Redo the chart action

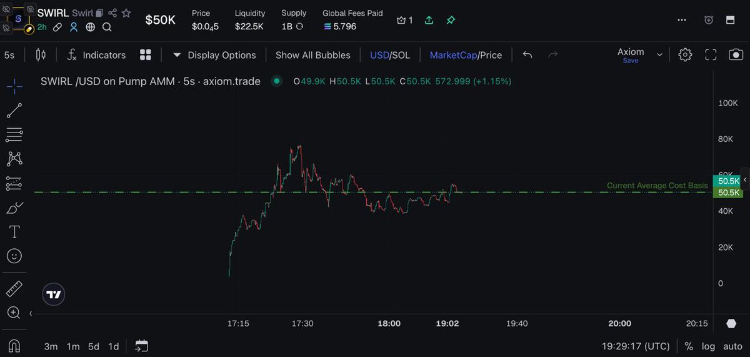click(552, 55)
